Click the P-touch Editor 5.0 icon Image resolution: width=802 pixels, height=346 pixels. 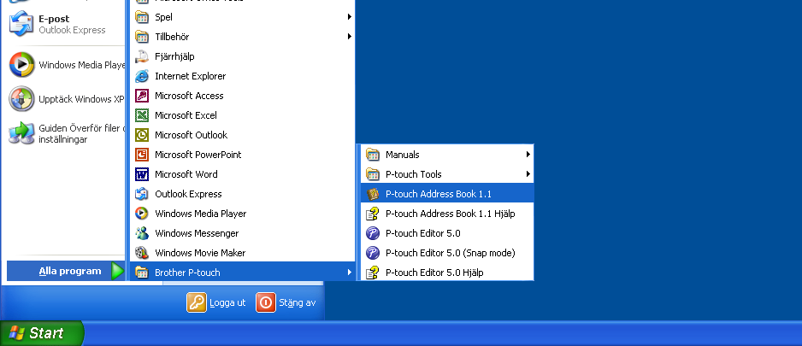click(373, 233)
